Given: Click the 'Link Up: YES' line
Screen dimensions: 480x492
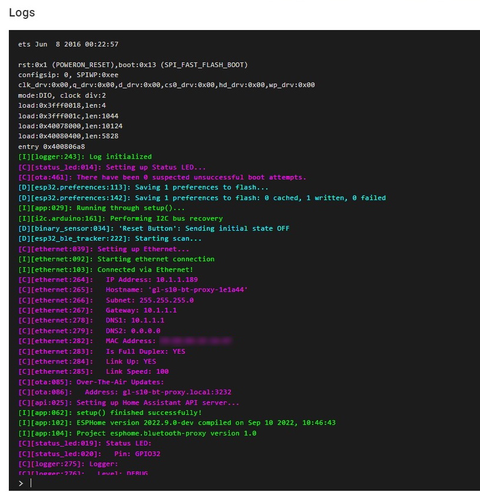Looking at the screenshot, I should click(87, 361).
